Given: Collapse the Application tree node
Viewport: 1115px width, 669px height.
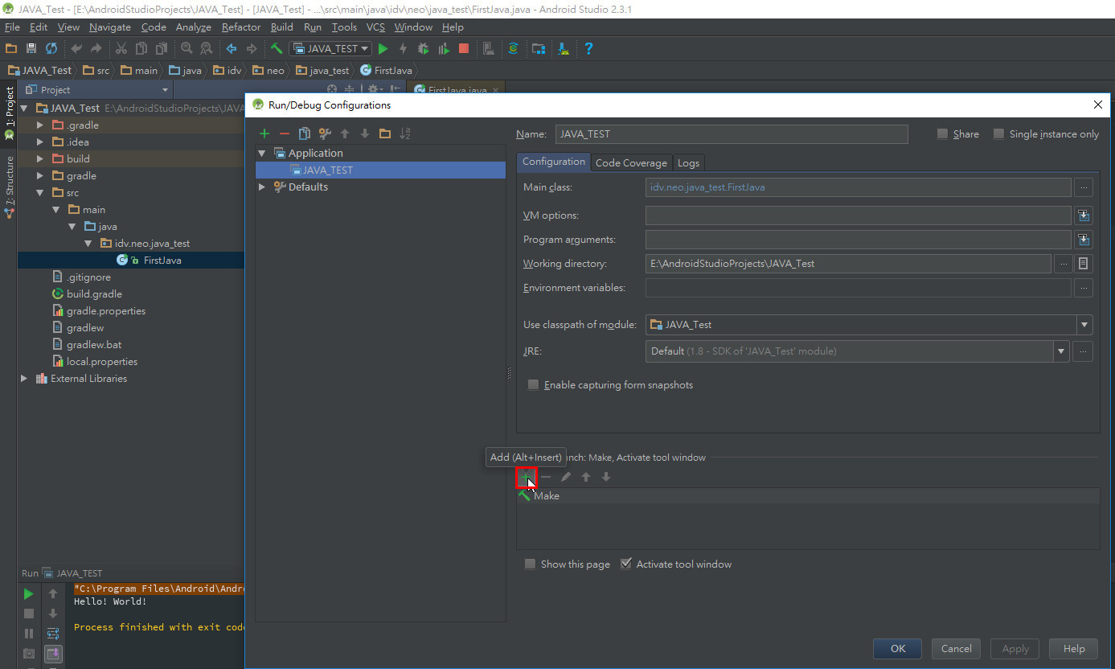Looking at the screenshot, I should click(x=262, y=154).
